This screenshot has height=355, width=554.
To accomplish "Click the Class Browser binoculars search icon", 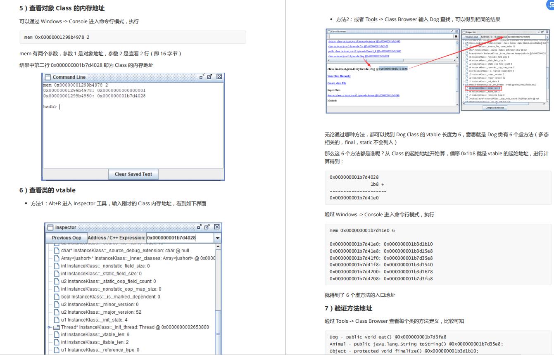I will [456, 37].
